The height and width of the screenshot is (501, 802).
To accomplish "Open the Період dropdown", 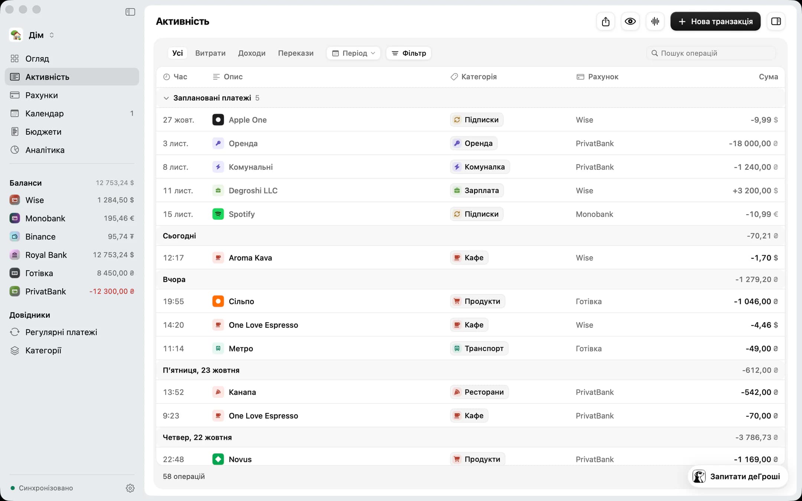I will click(x=353, y=53).
